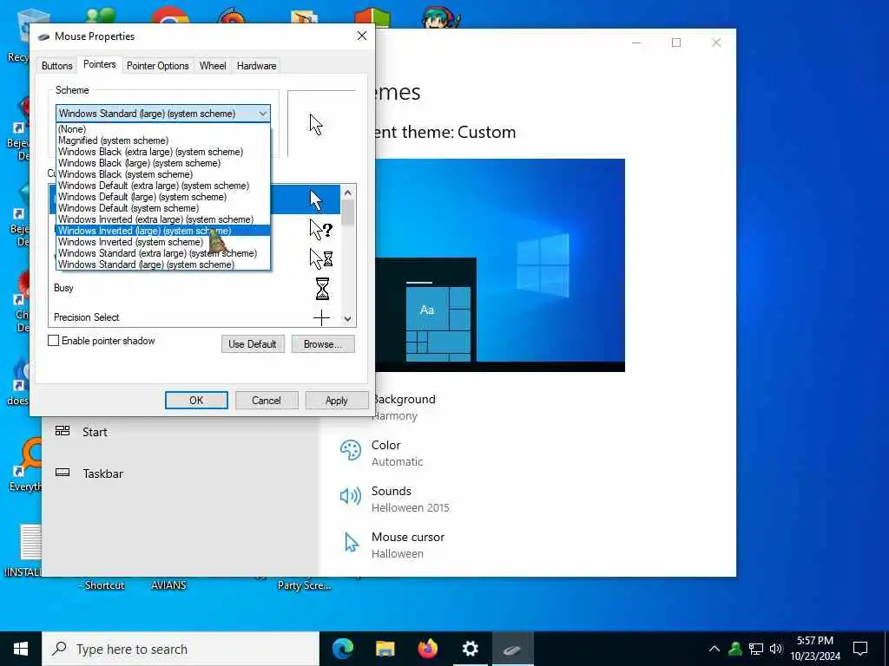889x666 pixels.
Task: Confirm with the OK button
Action: (x=196, y=401)
